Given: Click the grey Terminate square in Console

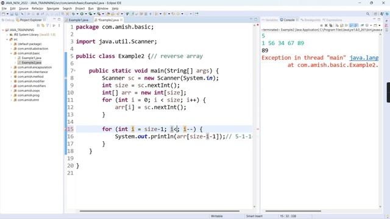Looking at the screenshot, I should click(321, 26).
